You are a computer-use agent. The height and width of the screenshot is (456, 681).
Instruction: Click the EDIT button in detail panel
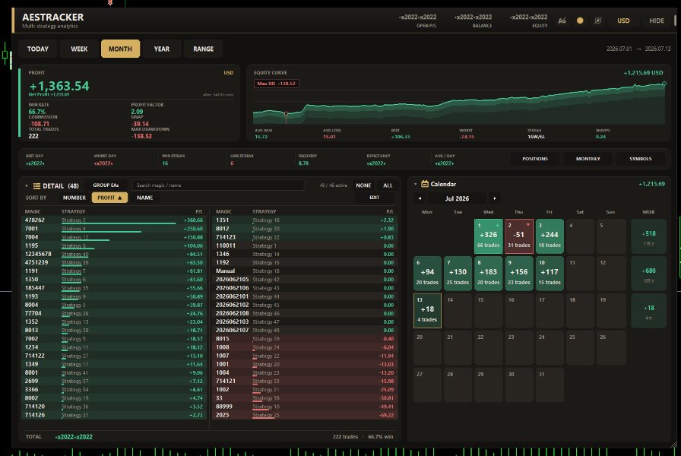pyautogui.click(x=375, y=198)
